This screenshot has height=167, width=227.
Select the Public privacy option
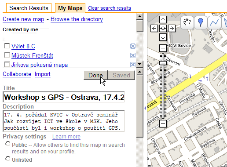(x=8, y=144)
